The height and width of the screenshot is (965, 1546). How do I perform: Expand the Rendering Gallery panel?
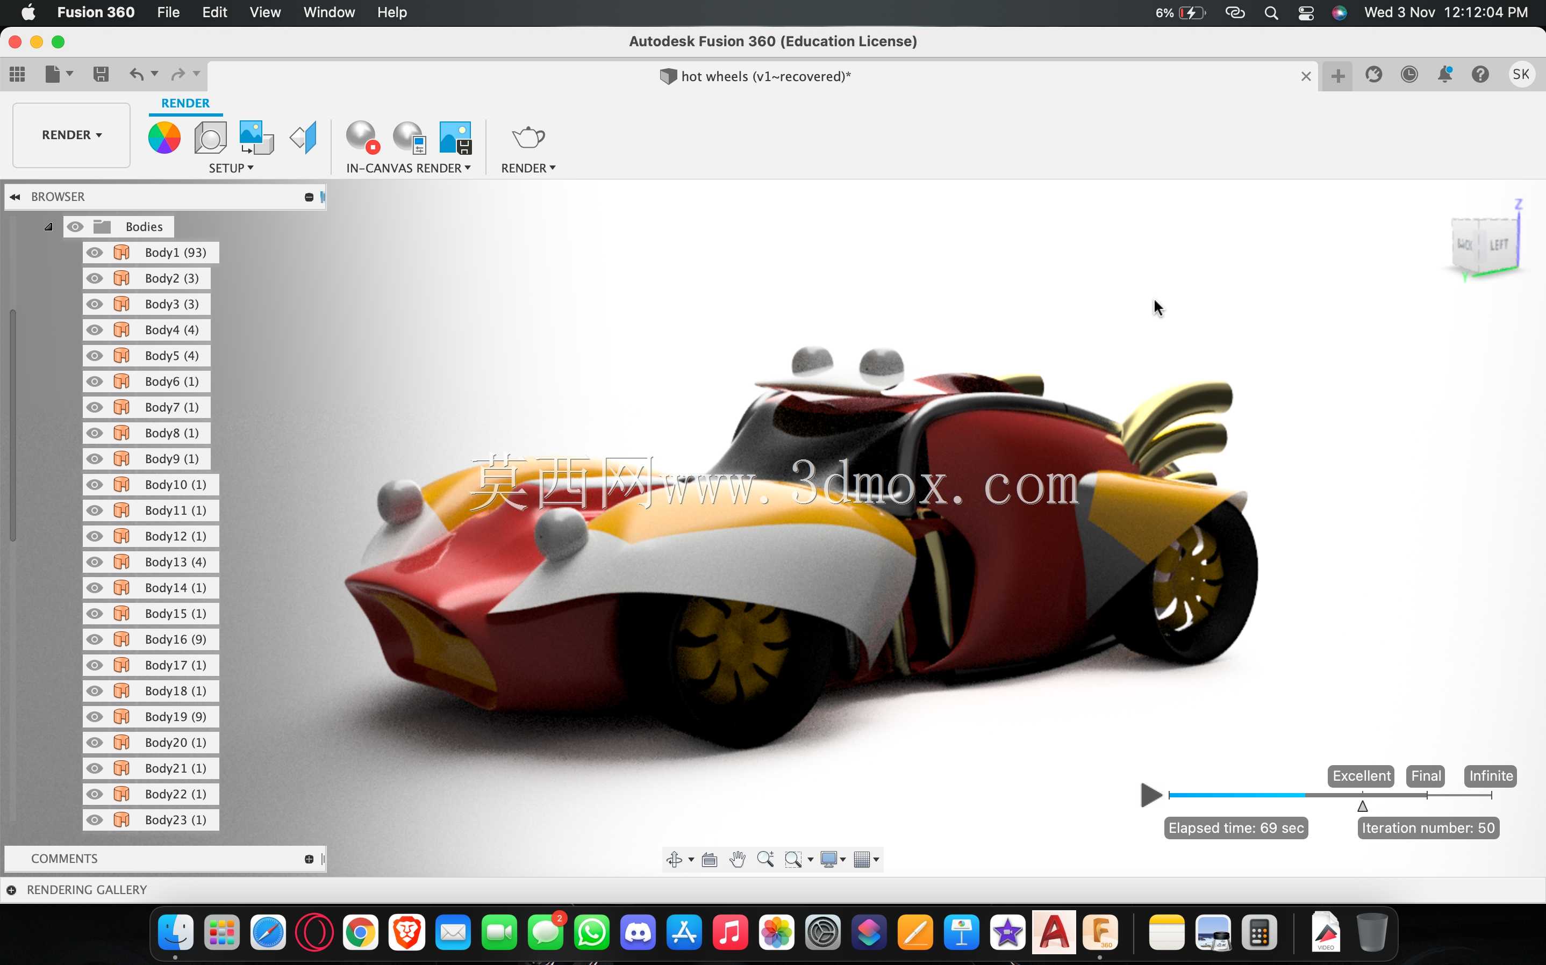11,890
